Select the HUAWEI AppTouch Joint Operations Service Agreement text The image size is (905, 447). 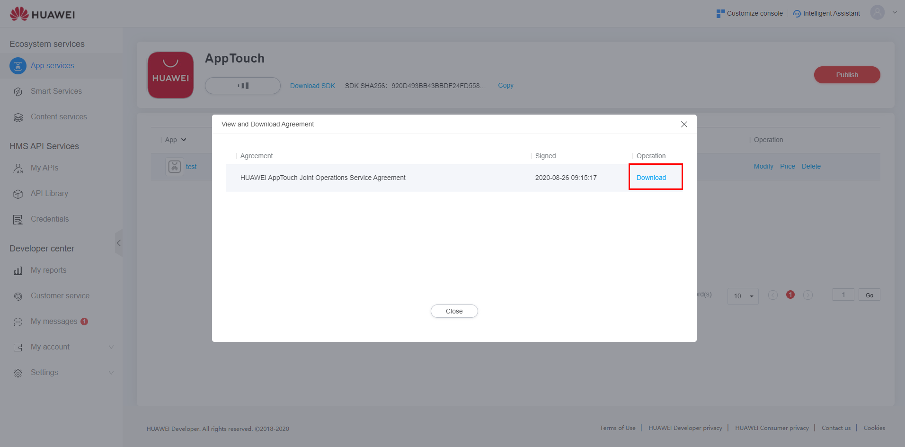[323, 178]
